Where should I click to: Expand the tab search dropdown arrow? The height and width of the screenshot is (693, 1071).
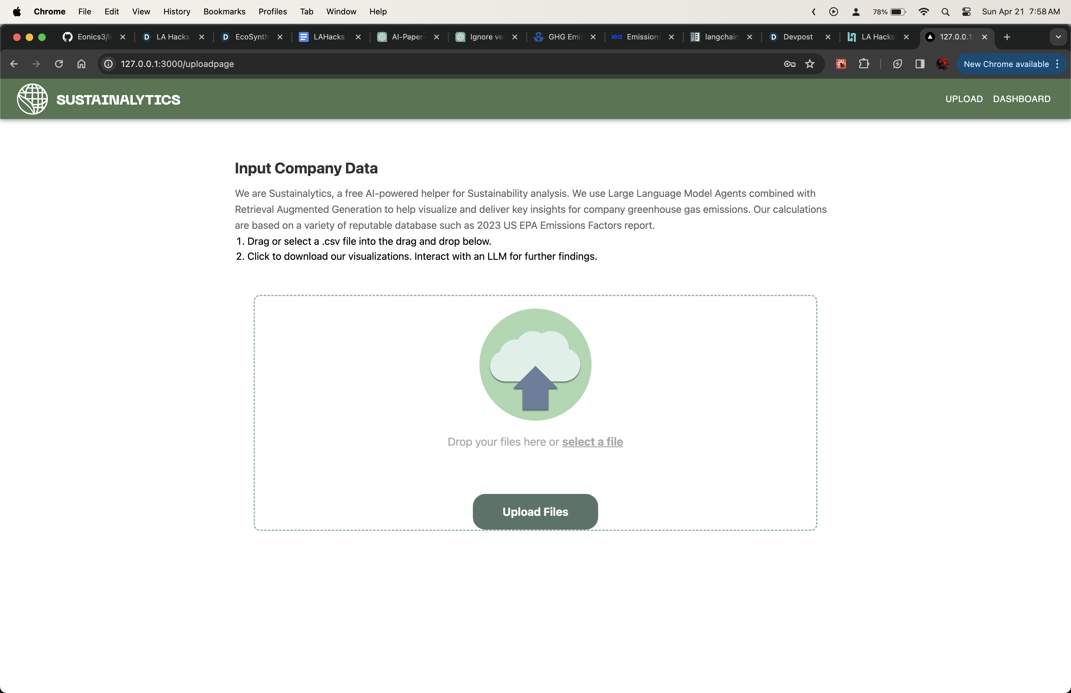pos(1058,37)
